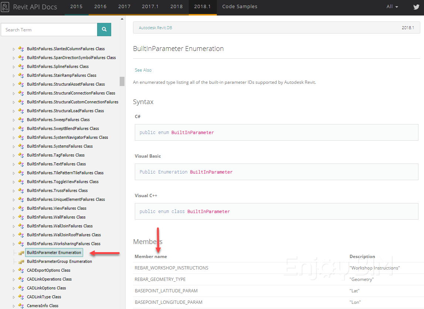Expand BuiltInFailures.StructuralCustomConnectionFailures node
Screen dimensions: 424x309
click(14, 102)
